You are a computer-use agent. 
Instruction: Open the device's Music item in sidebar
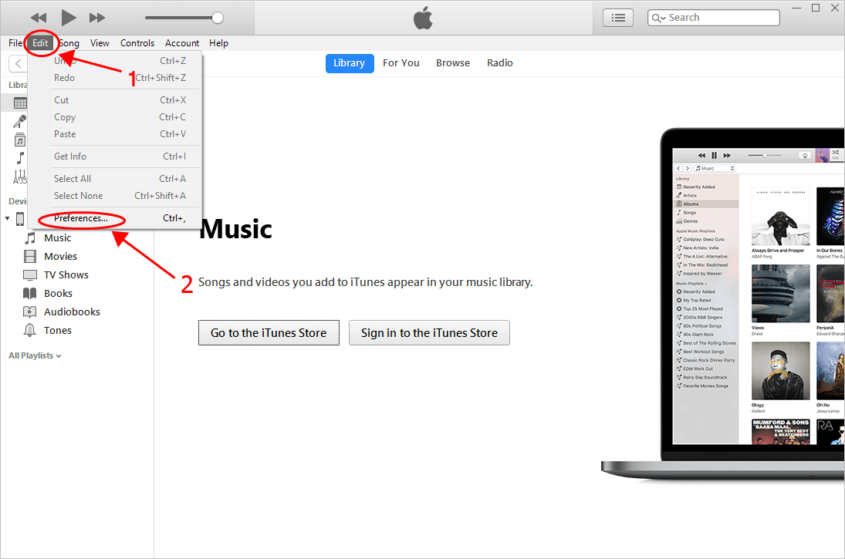click(58, 238)
